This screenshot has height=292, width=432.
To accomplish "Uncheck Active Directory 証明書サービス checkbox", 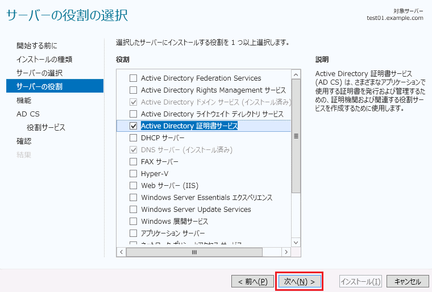I will tap(134, 126).
